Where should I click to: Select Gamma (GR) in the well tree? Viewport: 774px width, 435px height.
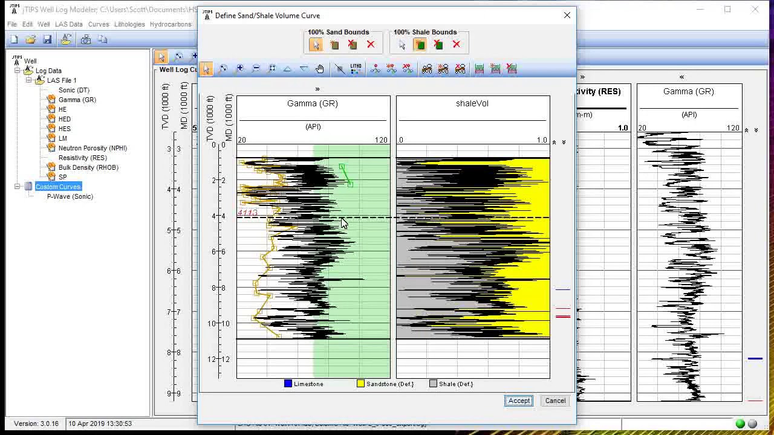point(77,100)
